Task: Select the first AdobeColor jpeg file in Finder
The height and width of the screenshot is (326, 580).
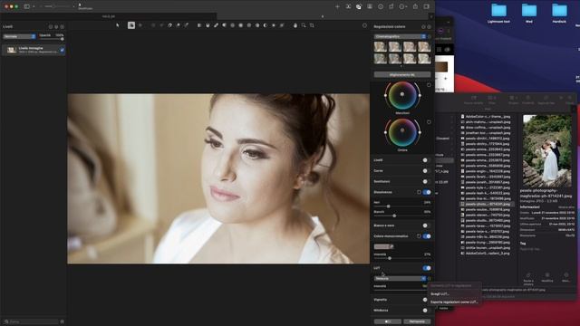Action: (486, 116)
